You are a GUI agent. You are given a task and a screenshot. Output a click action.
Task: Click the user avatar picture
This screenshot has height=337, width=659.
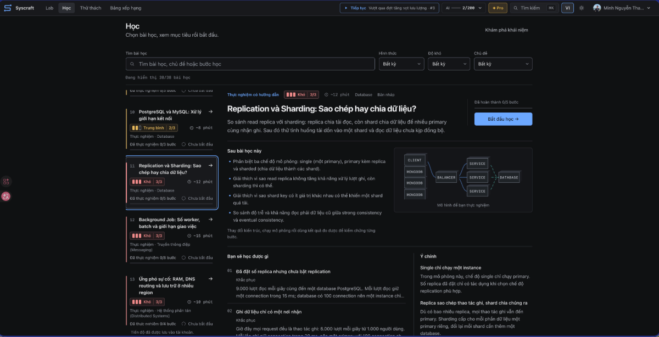pos(597,8)
